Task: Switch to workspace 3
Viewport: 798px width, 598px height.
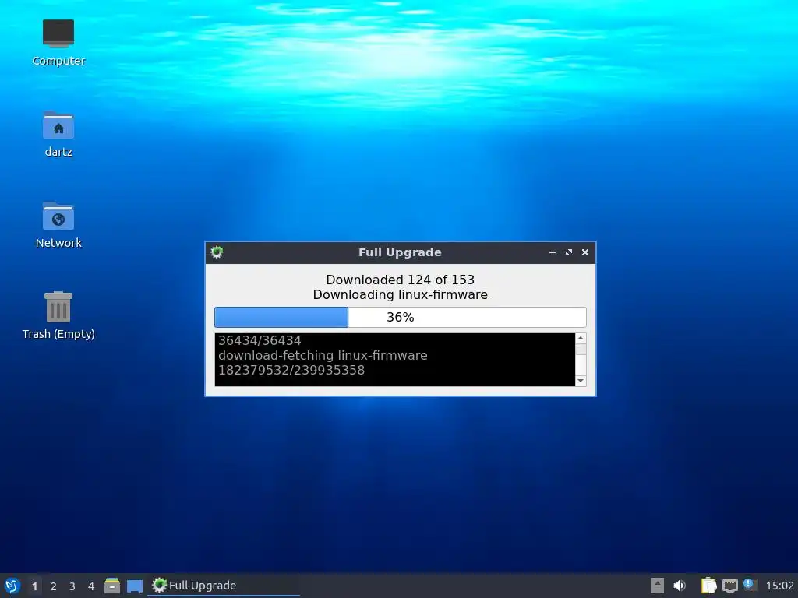Action: click(x=72, y=586)
